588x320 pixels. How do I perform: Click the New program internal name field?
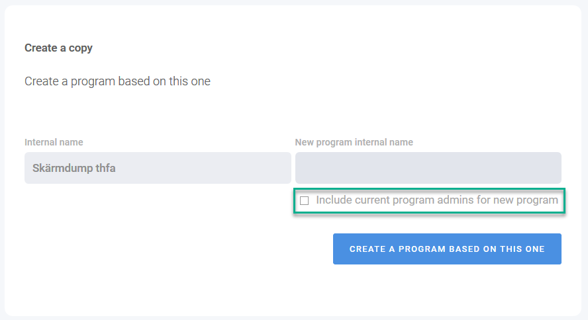click(428, 168)
